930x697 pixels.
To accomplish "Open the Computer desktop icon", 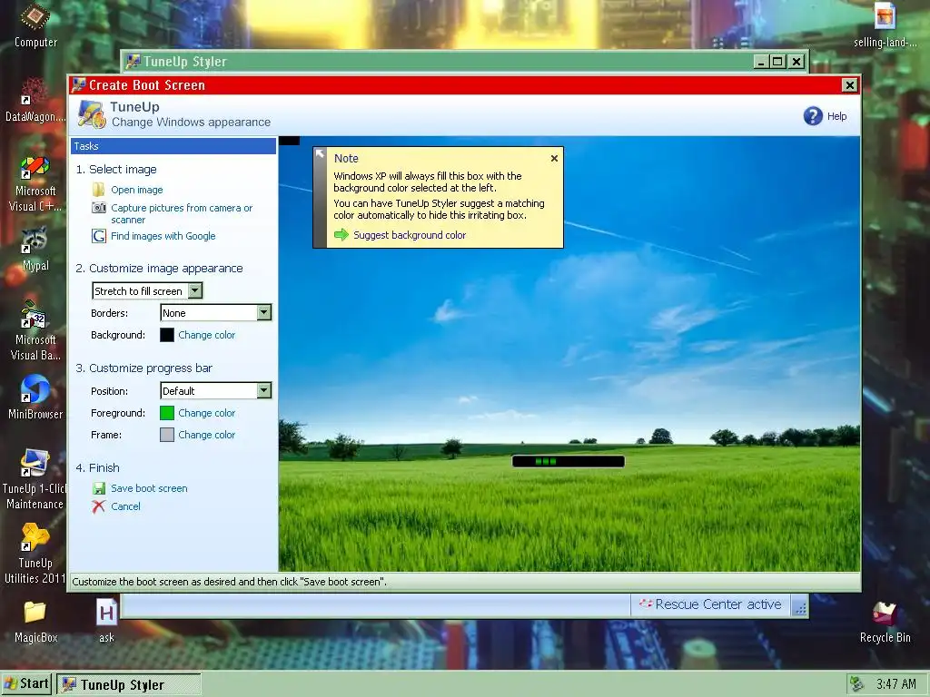I will point(35,25).
